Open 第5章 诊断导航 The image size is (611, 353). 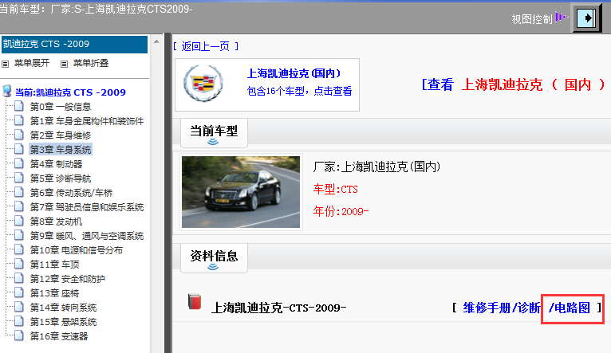point(61,178)
